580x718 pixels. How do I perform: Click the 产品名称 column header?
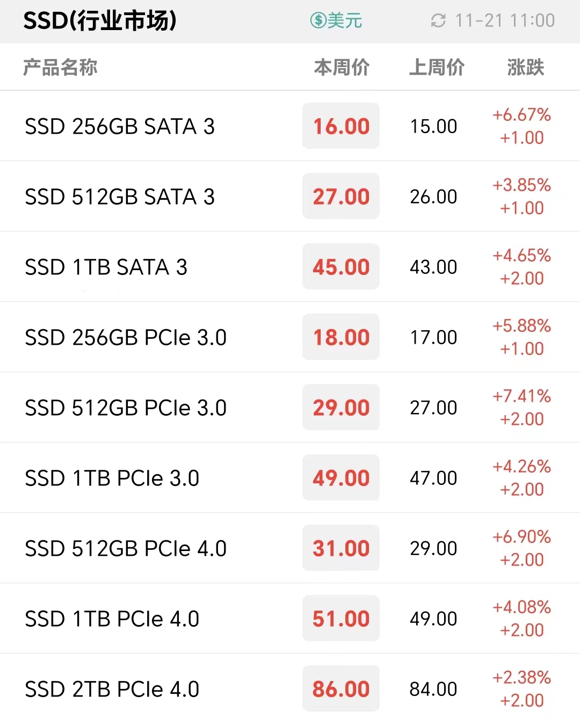(60, 68)
